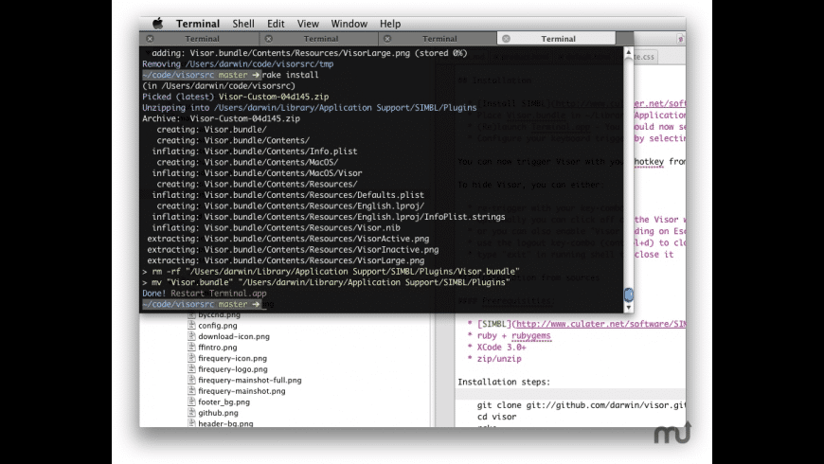Select firequery-icon.png in the file list
This screenshot has width=824, height=464.
click(x=232, y=358)
